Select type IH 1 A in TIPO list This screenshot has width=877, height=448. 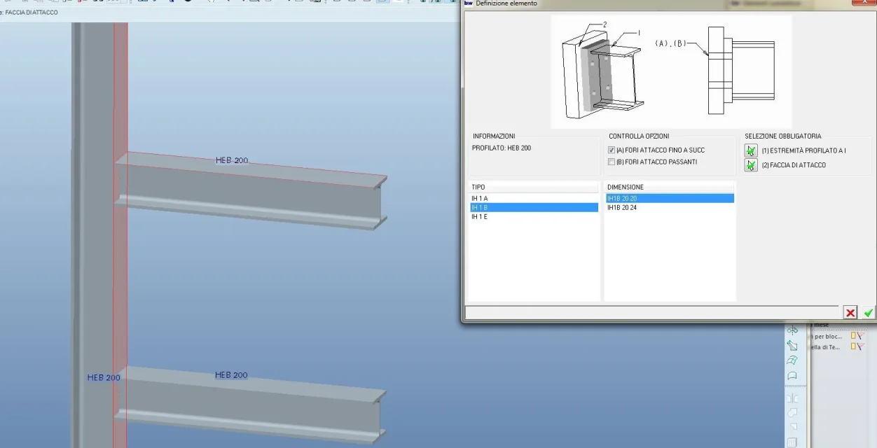pyautogui.click(x=534, y=199)
